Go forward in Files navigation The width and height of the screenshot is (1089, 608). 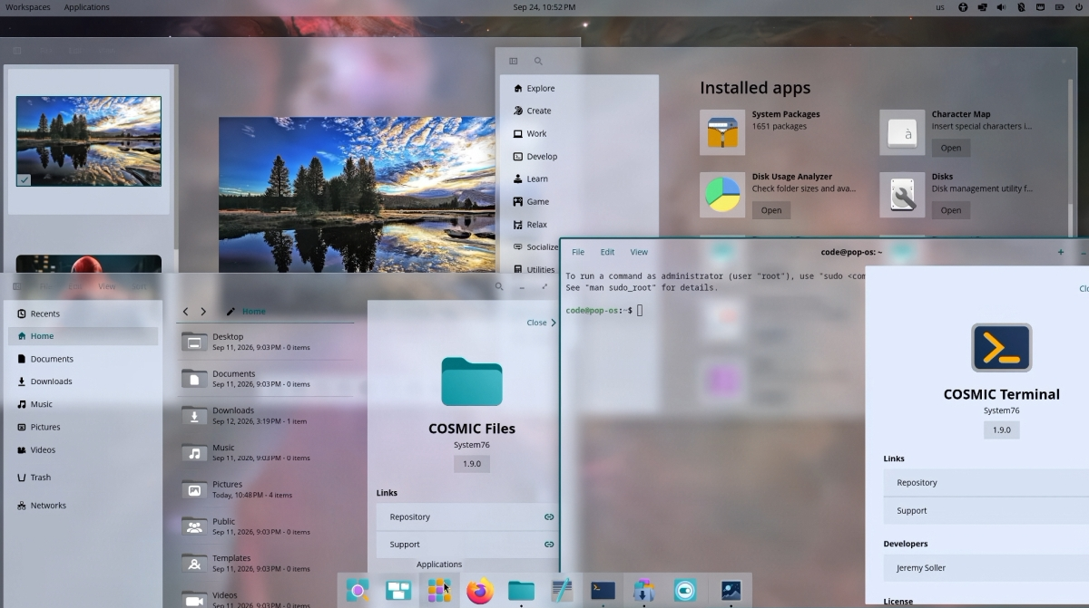click(x=203, y=312)
